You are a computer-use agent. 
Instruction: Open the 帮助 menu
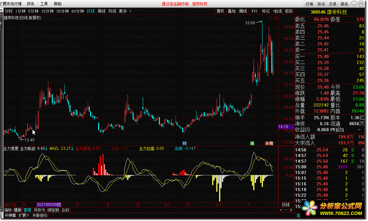point(57,4)
